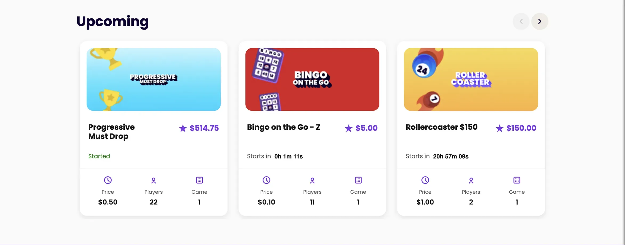Select the Bingo on the Go - Z title

283,127
